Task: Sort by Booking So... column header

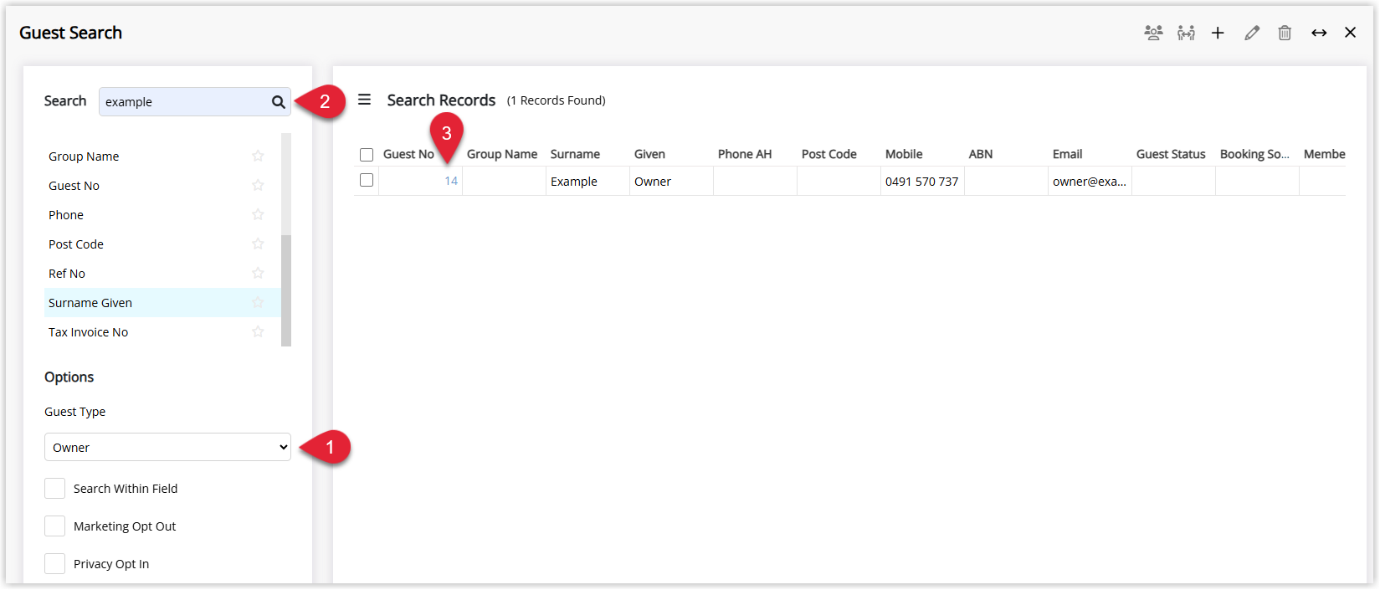Action: pyautogui.click(x=1254, y=154)
